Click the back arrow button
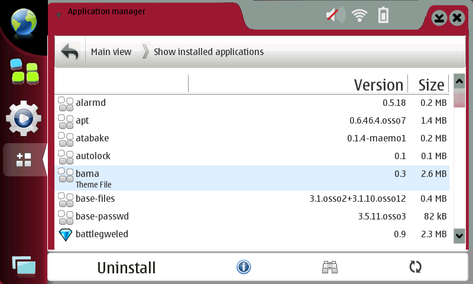Viewport: 473px width, 284px height. click(70, 52)
